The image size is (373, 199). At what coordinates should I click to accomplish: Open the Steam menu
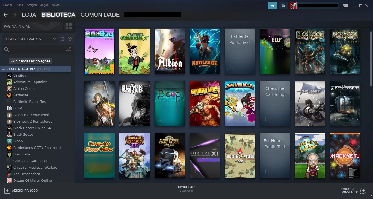click(8, 5)
